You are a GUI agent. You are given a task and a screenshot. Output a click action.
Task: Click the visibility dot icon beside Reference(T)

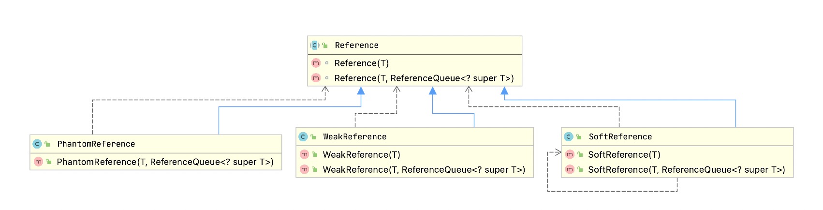(327, 63)
